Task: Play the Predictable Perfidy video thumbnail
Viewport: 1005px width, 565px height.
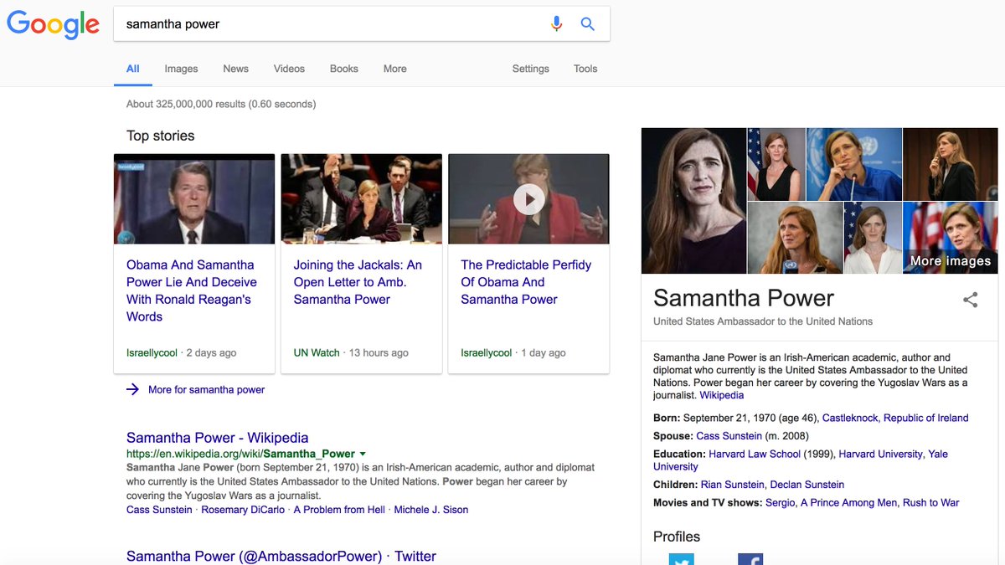Action: pos(528,199)
